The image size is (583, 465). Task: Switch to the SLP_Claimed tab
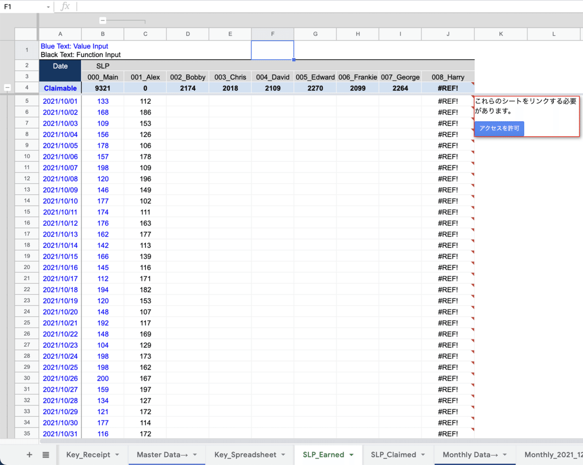tap(394, 455)
